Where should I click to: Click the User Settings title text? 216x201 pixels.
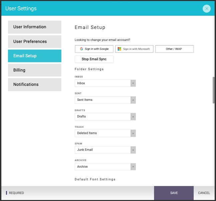pyautogui.click(x=21, y=9)
